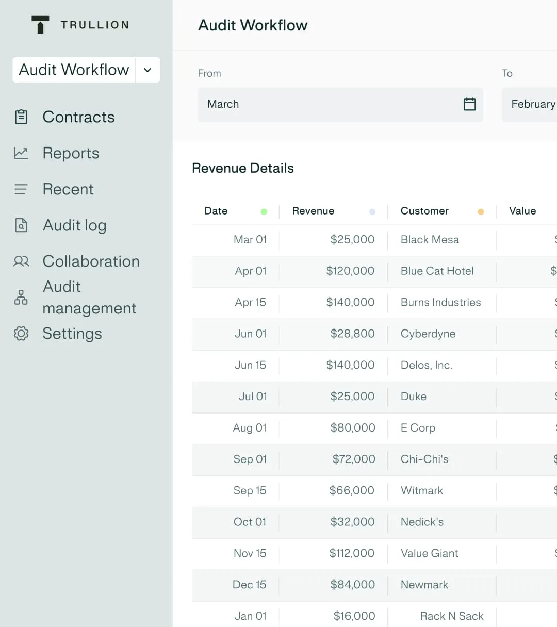Click the Contracts clipboard icon
The height and width of the screenshot is (627, 557).
click(21, 117)
